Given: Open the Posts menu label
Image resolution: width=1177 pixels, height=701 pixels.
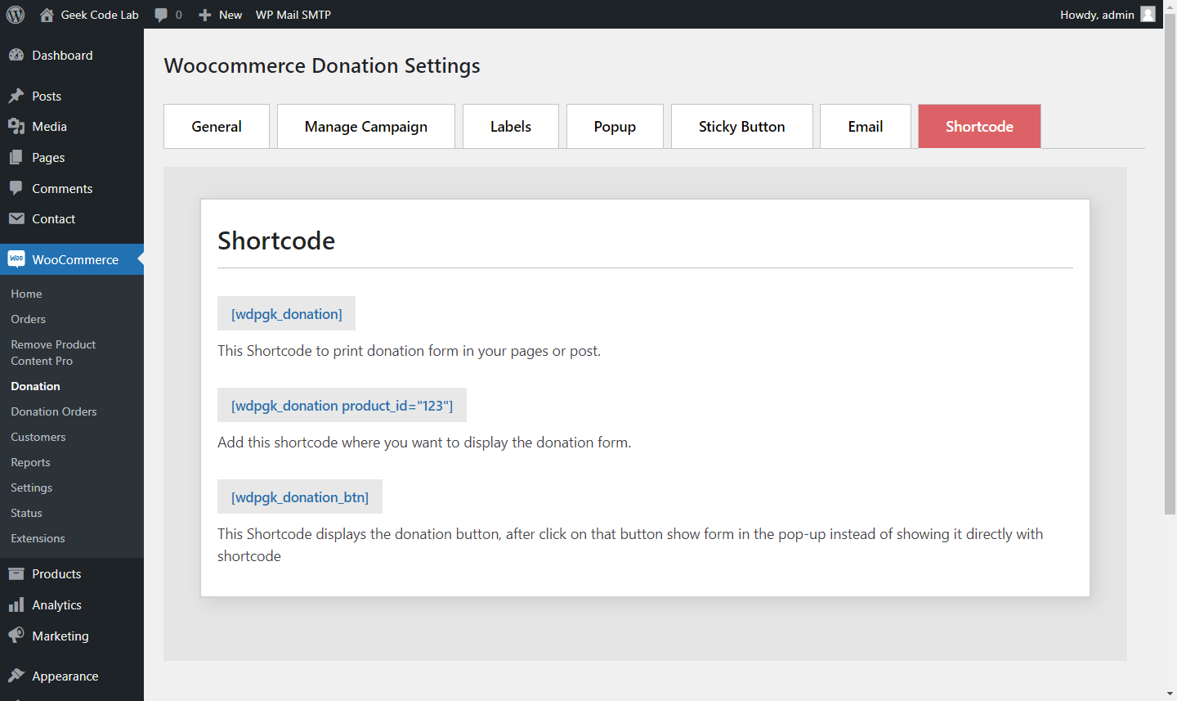Looking at the screenshot, I should pyautogui.click(x=47, y=96).
